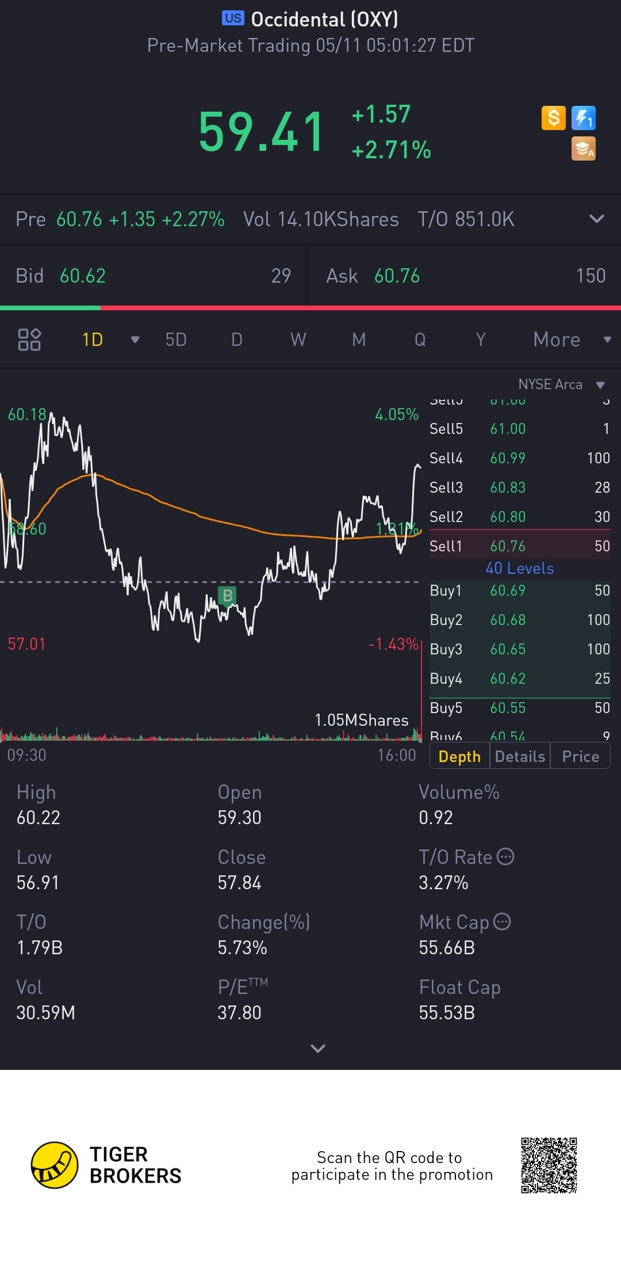Tap the B buy marker on chart
This screenshot has width=621, height=1261.
click(x=228, y=596)
